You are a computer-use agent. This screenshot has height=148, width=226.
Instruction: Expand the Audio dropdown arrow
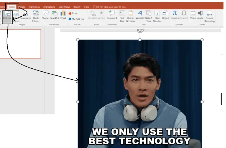(200, 21)
